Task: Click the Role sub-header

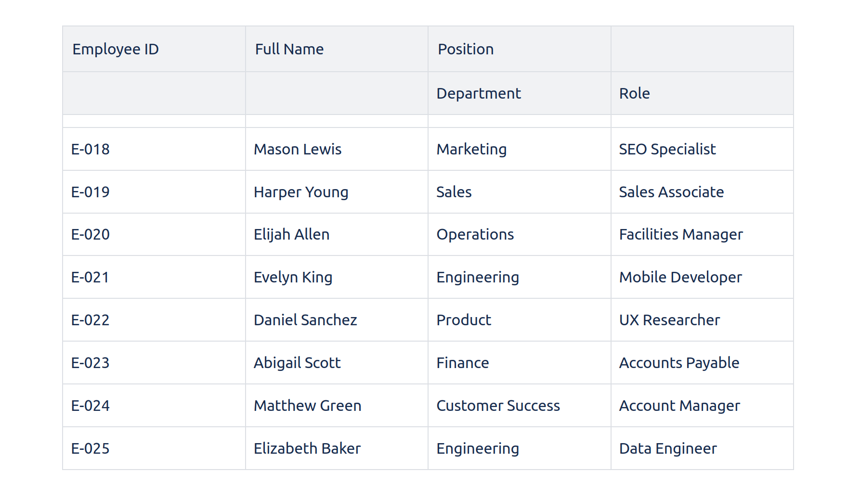Action: coord(634,93)
